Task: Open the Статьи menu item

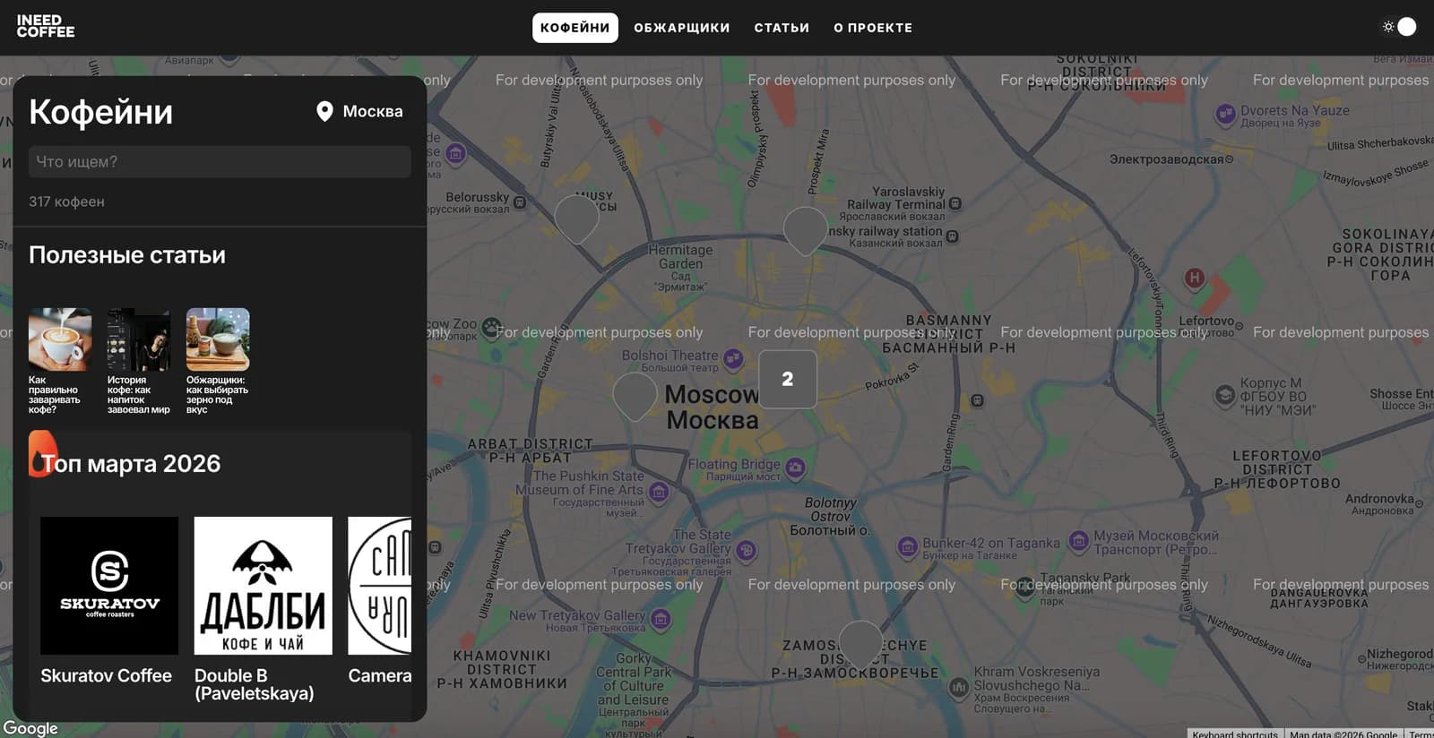Action: coord(781,28)
